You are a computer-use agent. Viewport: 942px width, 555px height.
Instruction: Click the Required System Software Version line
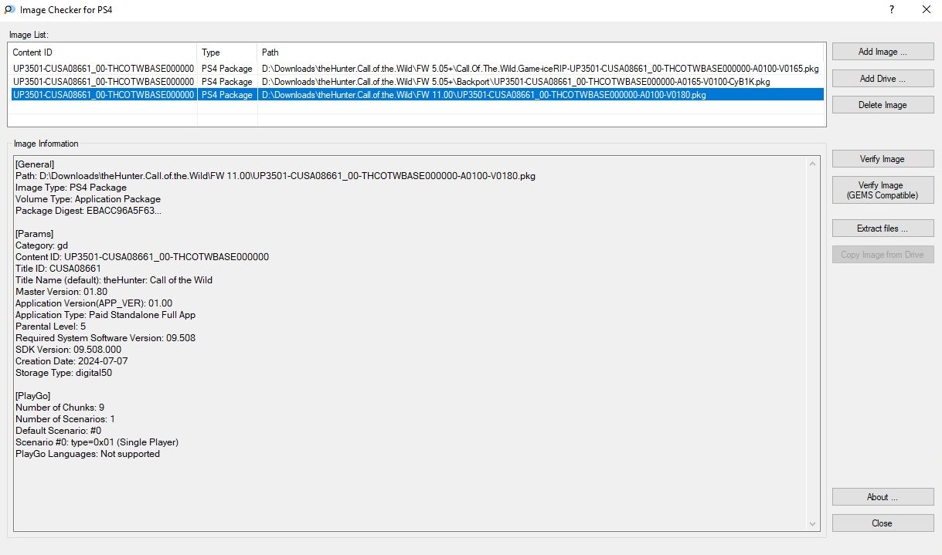105,338
